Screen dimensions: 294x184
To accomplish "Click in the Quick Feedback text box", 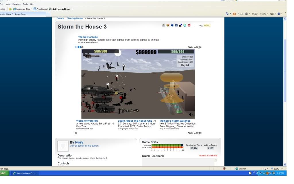I will 179,162.
